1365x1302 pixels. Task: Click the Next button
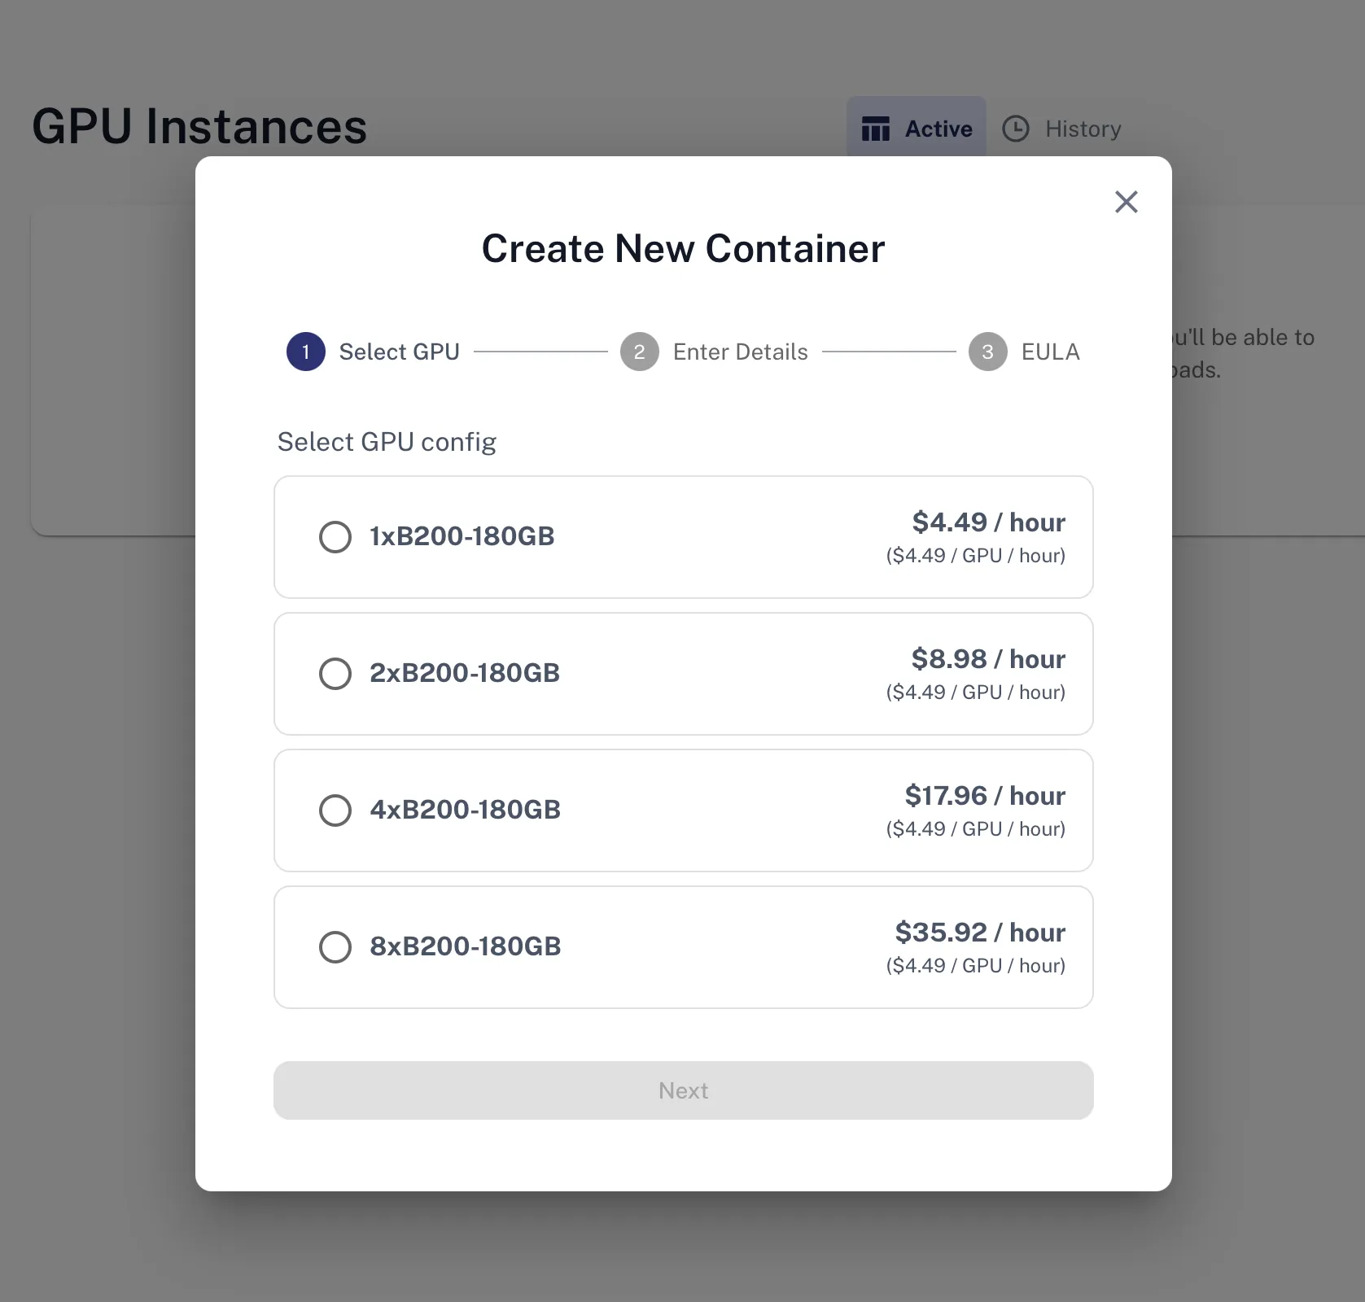click(x=684, y=1090)
